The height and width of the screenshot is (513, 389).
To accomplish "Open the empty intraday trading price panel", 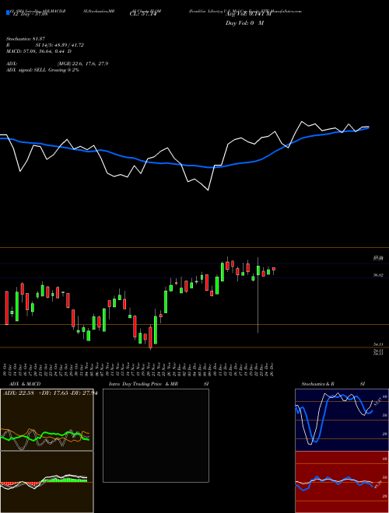I will [156, 435].
